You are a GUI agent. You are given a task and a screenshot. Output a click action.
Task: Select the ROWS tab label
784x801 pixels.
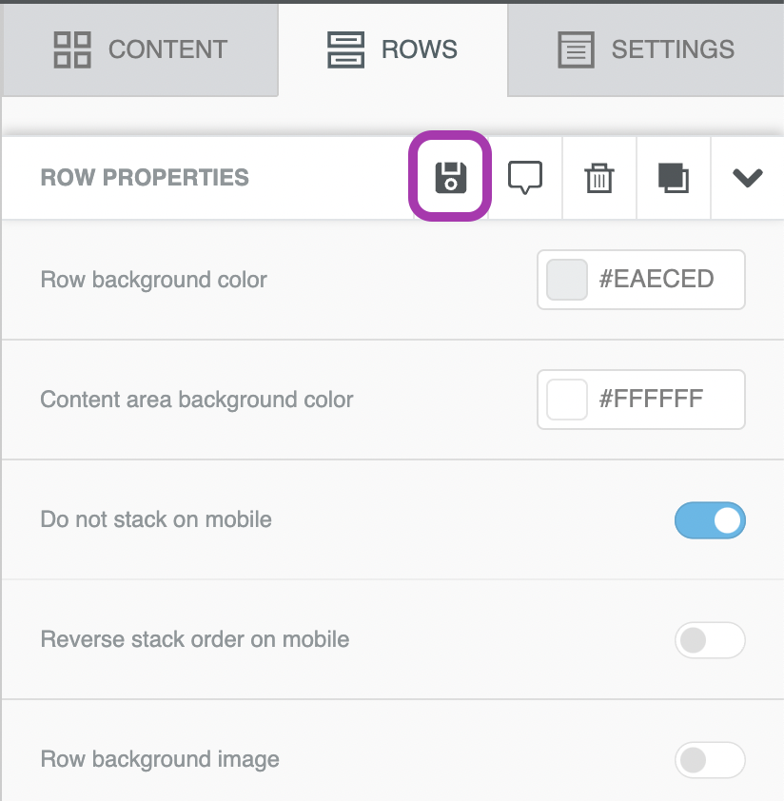[419, 49]
